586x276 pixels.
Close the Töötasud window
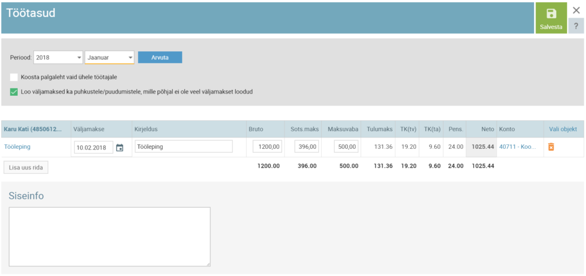pos(576,10)
